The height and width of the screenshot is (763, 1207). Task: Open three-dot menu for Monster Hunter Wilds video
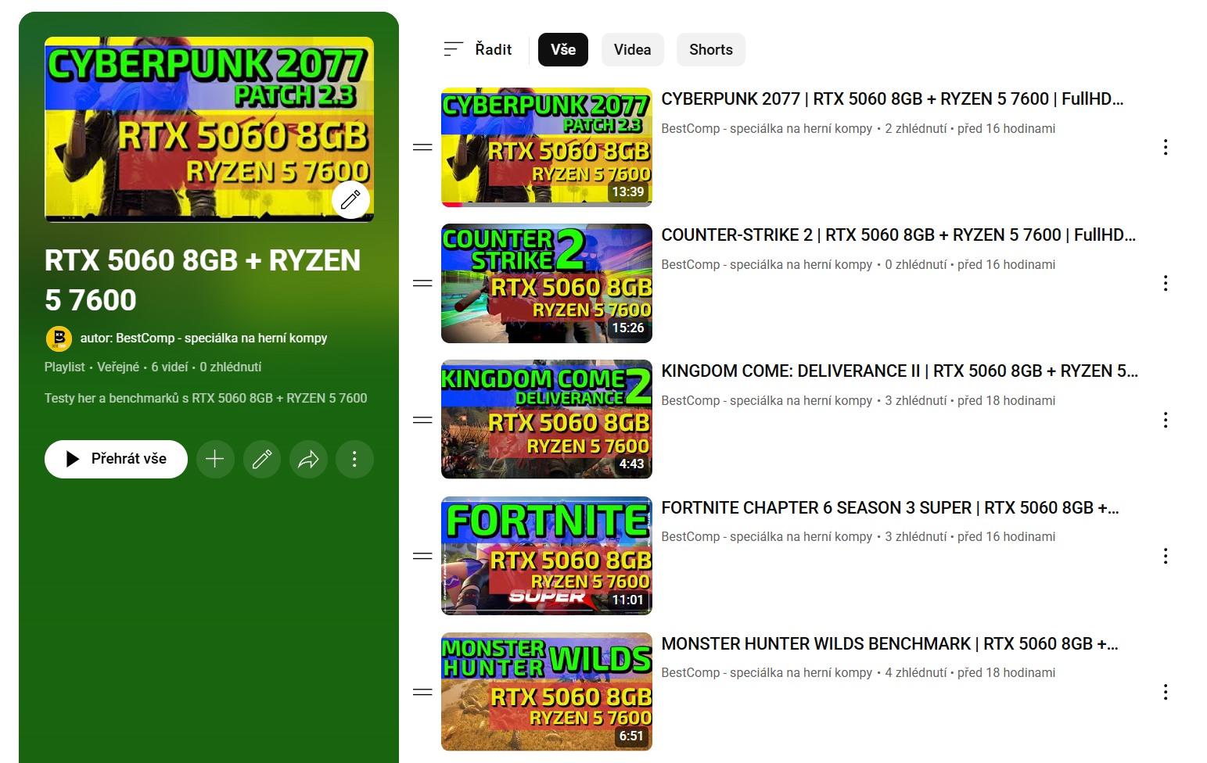1166,692
